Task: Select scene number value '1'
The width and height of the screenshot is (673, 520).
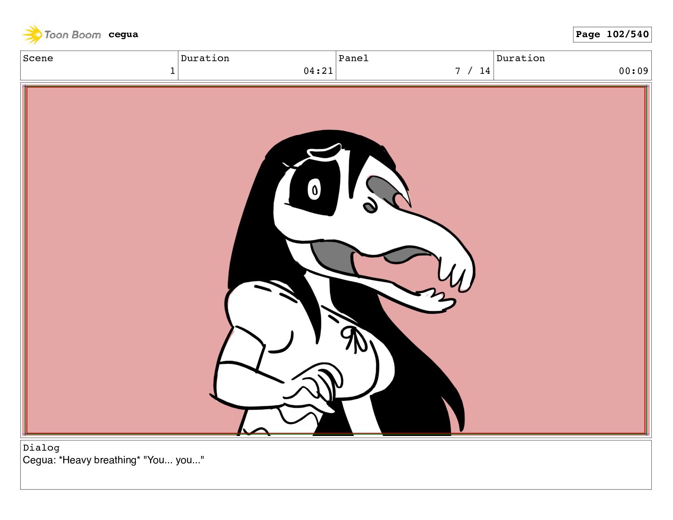Action: [173, 71]
